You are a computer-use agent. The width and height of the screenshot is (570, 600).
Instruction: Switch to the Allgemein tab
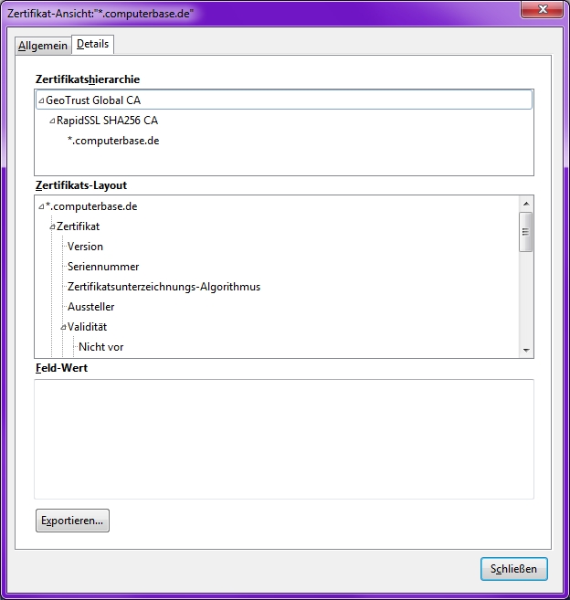tap(43, 46)
